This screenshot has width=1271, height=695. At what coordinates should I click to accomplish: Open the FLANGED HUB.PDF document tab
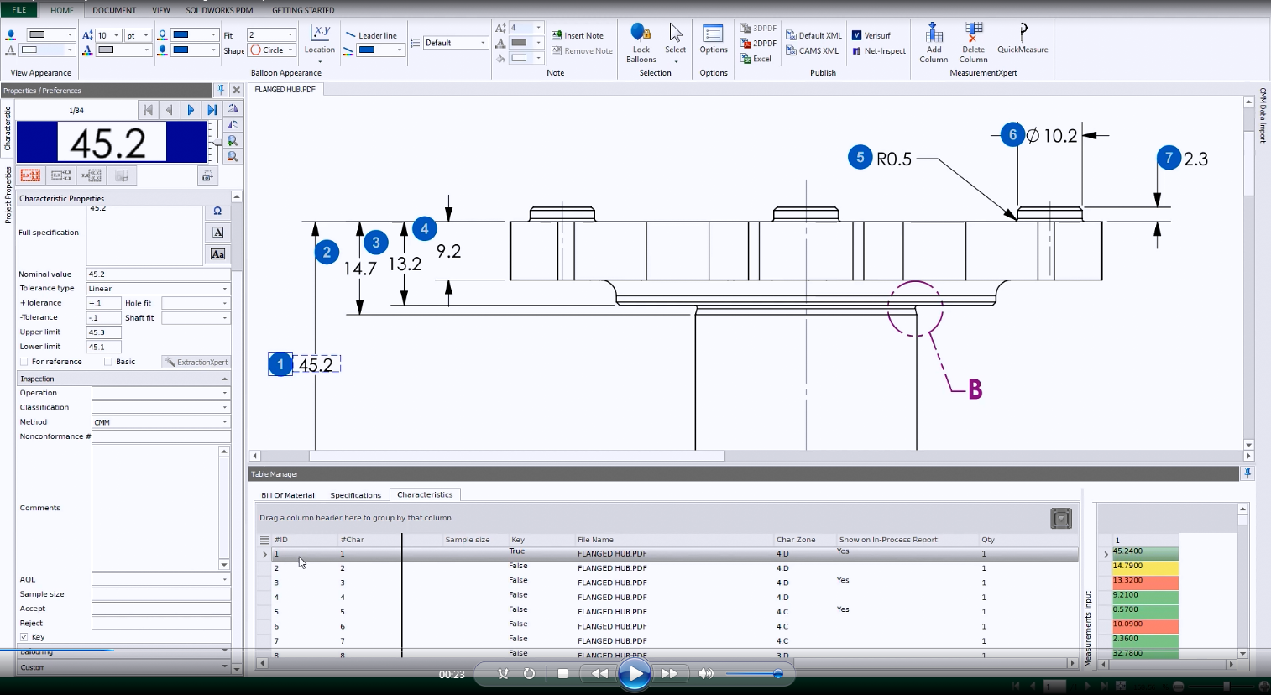(285, 90)
